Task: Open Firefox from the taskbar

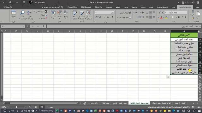Action: [x=156, y=111]
